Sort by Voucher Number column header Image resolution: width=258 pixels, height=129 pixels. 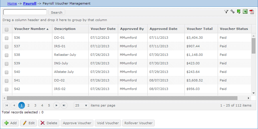(30, 29)
